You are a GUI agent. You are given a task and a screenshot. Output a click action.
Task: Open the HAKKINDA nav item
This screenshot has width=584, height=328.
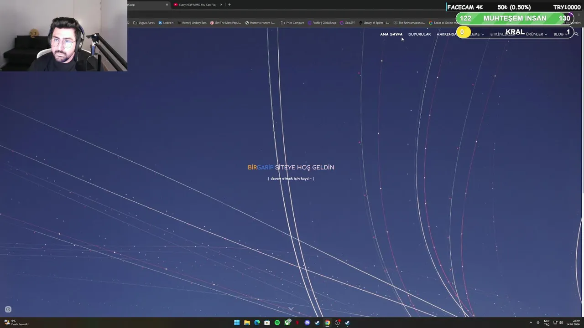pos(447,34)
